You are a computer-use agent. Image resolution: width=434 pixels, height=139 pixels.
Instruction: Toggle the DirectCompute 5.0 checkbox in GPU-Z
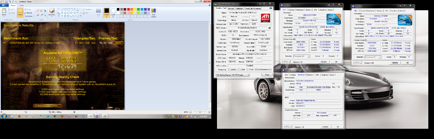256,69
